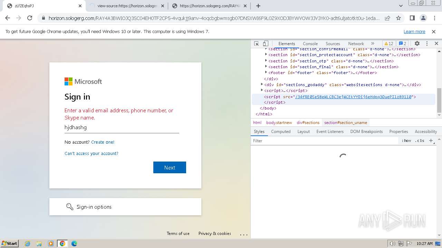This screenshot has height=248, width=442.
Task: Select the html breadcrumb
Action: coord(257,123)
